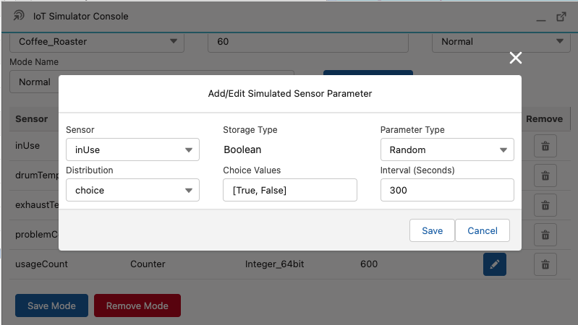578x325 pixels.
Task: Open the Normal mode dropdown at top right
Action: click(501, 42)
